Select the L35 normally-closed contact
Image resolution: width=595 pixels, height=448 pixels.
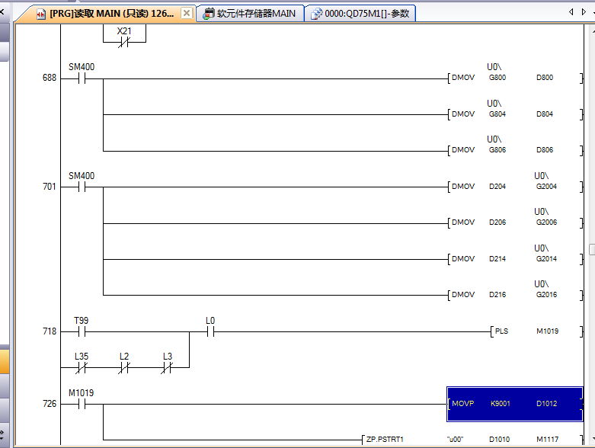click(x=81, y=367)
